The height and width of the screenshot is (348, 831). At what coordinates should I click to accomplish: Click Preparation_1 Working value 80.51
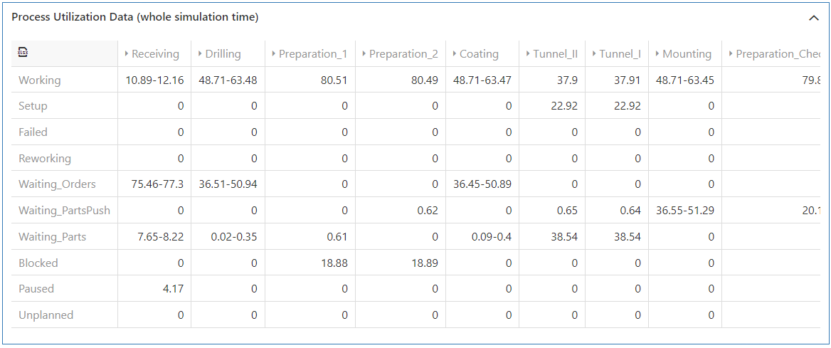334,80
